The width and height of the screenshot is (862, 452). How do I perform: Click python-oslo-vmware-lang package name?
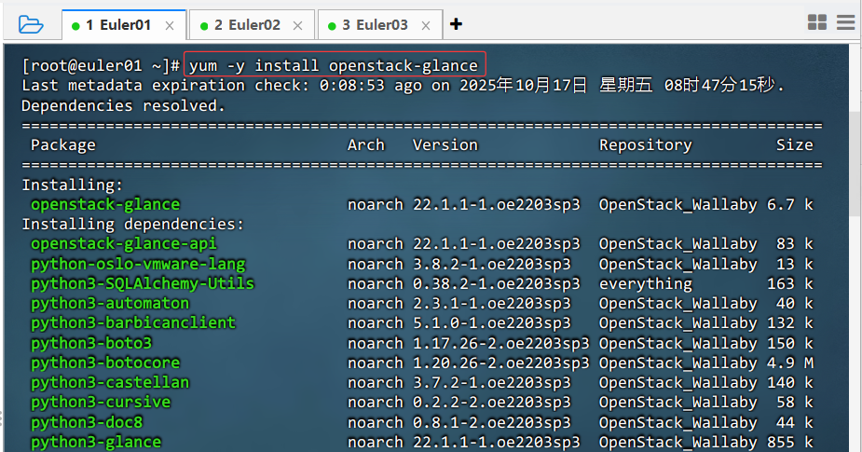click(x=138, y=264)
